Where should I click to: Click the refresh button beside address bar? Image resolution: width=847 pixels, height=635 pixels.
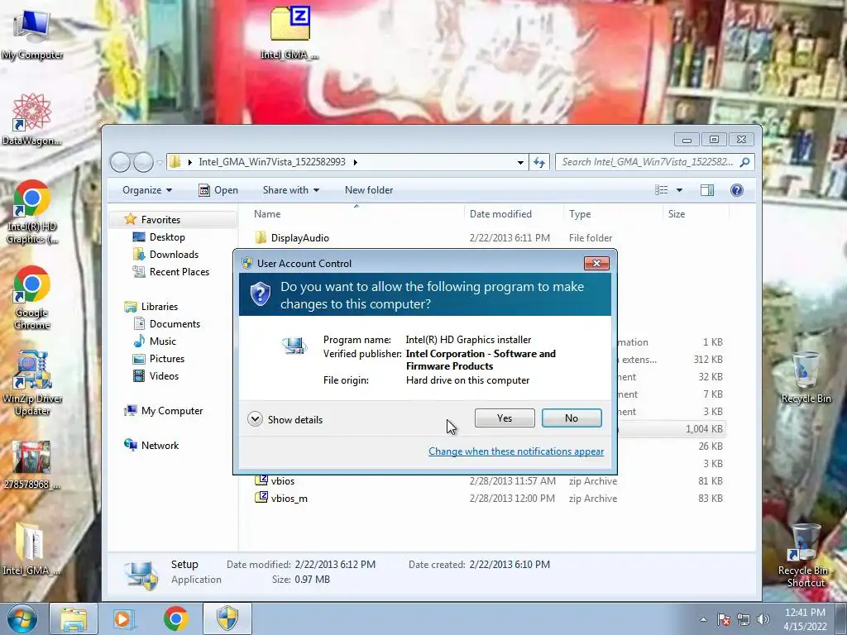click(x=539, y=162)
